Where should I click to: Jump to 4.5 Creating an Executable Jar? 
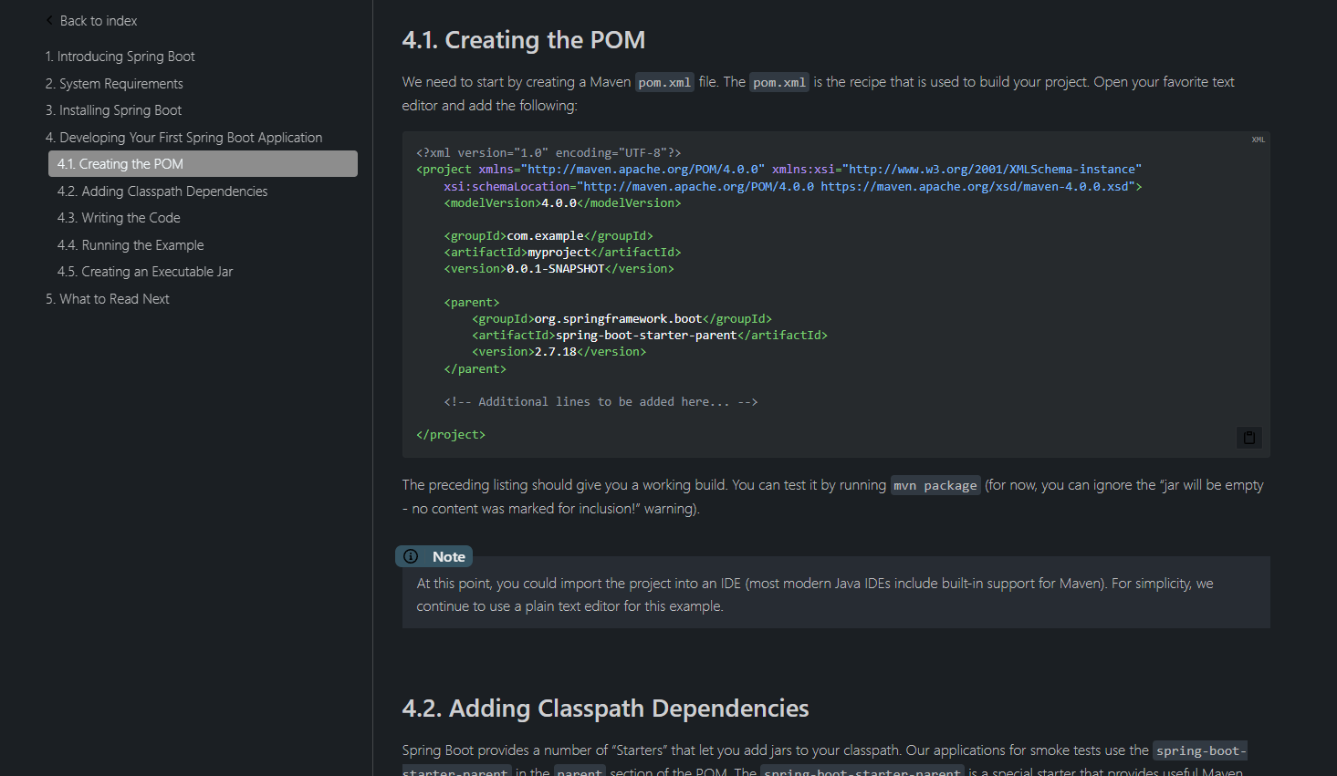(145, 272)
